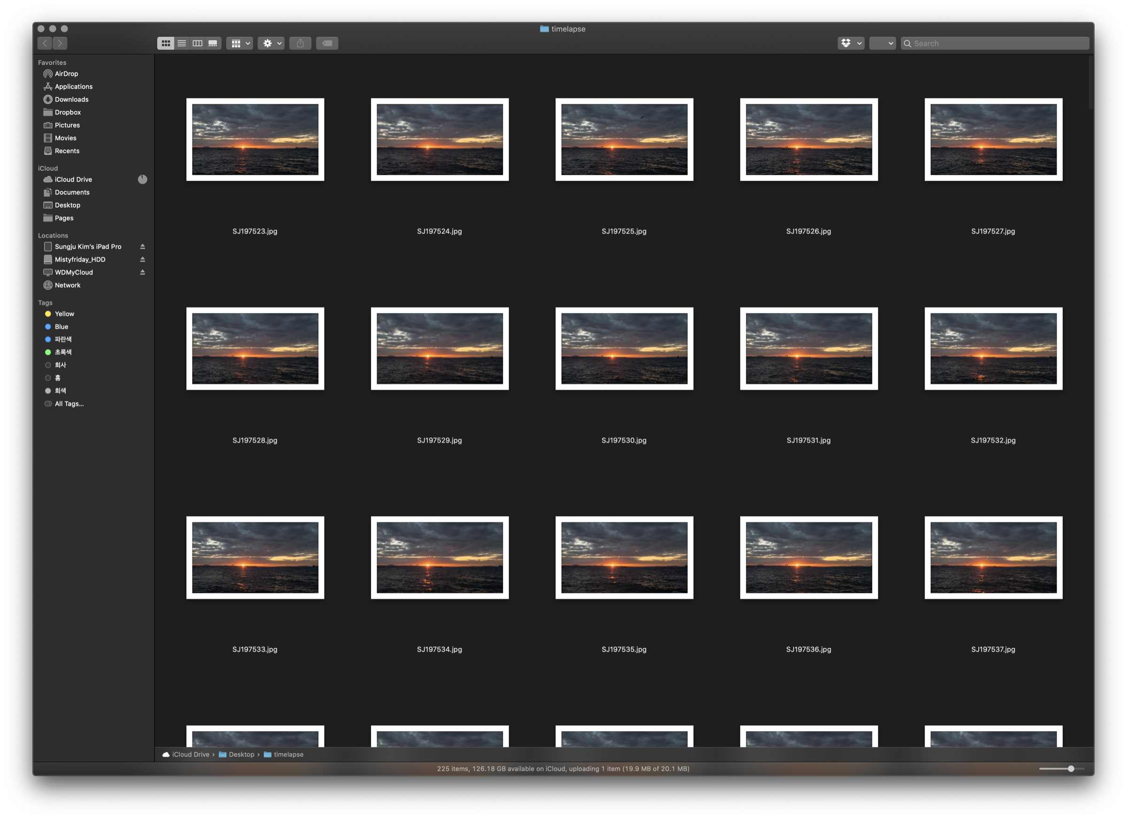This screenshot has width=1127, height=819.
Task: Go forward with the forward arrow
Action: pos(60,43)
